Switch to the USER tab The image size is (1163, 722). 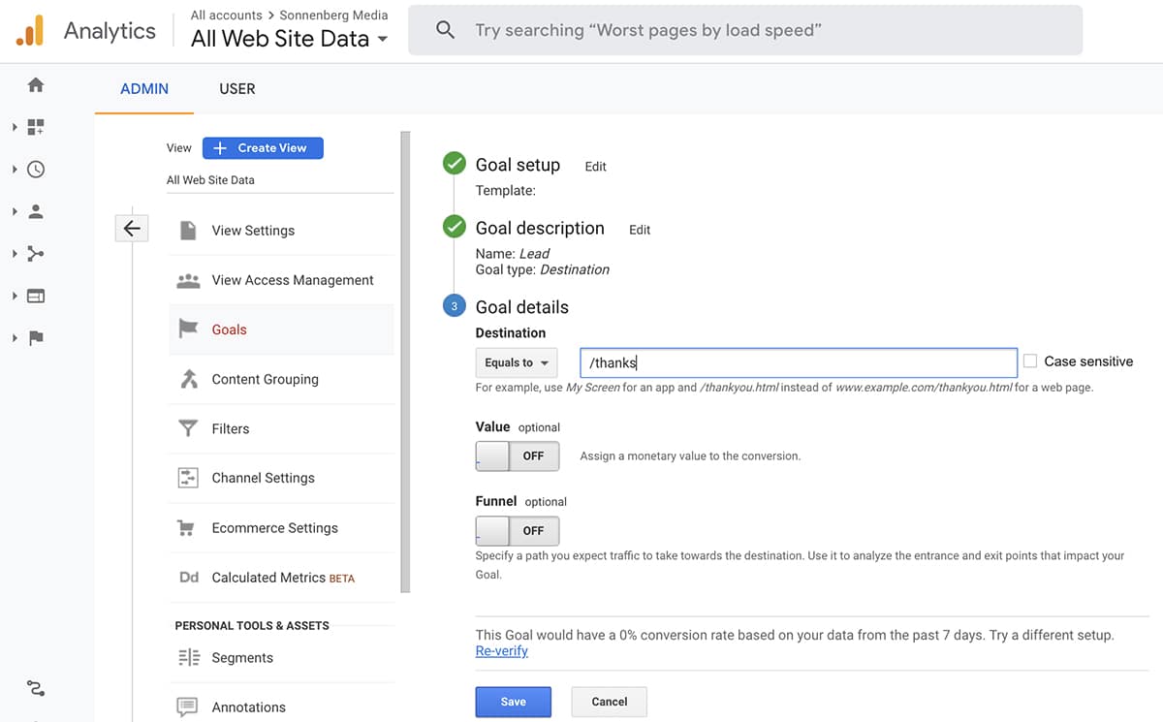point(237,88)
